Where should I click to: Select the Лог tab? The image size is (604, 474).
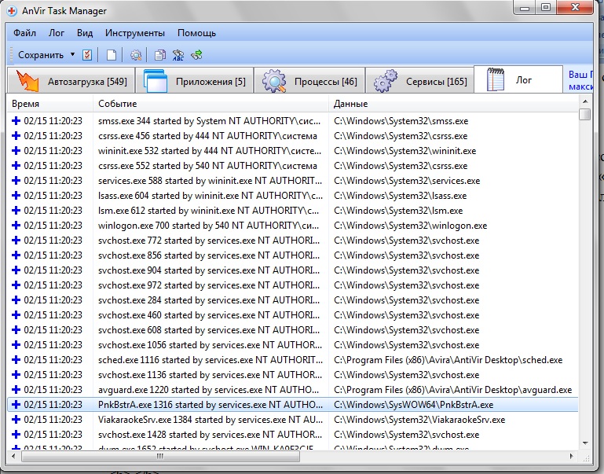click(518, 79)
